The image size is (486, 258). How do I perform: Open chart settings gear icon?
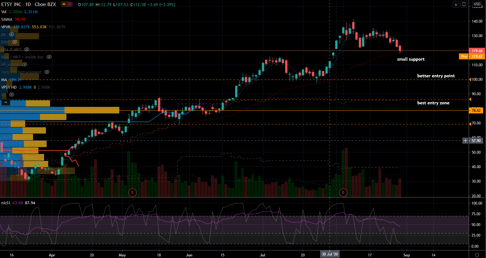point(477,255)
